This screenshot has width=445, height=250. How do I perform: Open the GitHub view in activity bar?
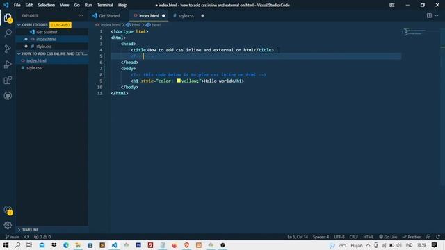tap(8, 96)
